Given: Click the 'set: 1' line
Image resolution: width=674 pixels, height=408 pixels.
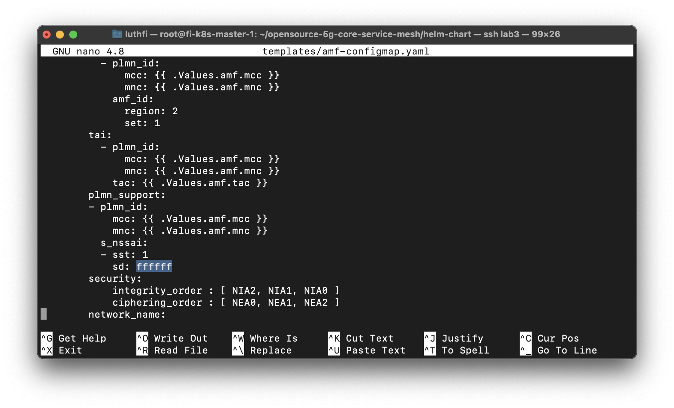Looking at the screenshot, I should (142, 123).
